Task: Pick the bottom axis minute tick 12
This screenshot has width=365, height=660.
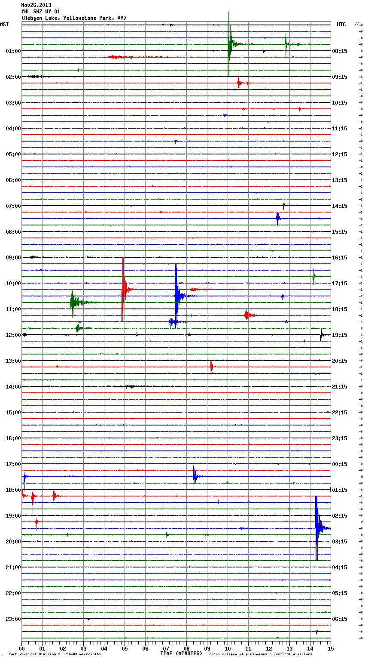Action: (269, 648)
